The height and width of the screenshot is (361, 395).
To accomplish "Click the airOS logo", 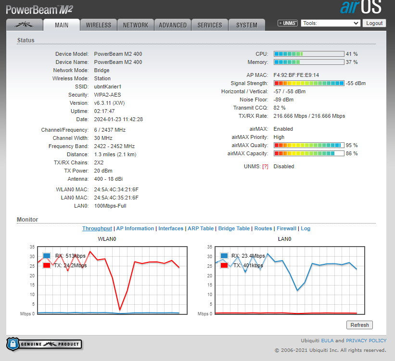I will pyautogui.click(x=361, y=7).
